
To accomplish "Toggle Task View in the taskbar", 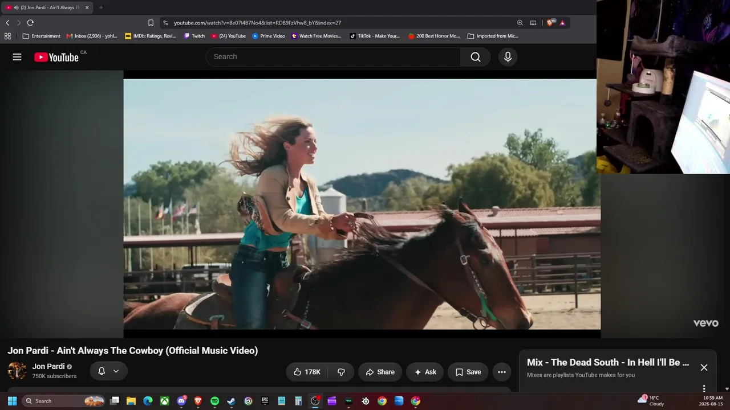I will (115, 401).
